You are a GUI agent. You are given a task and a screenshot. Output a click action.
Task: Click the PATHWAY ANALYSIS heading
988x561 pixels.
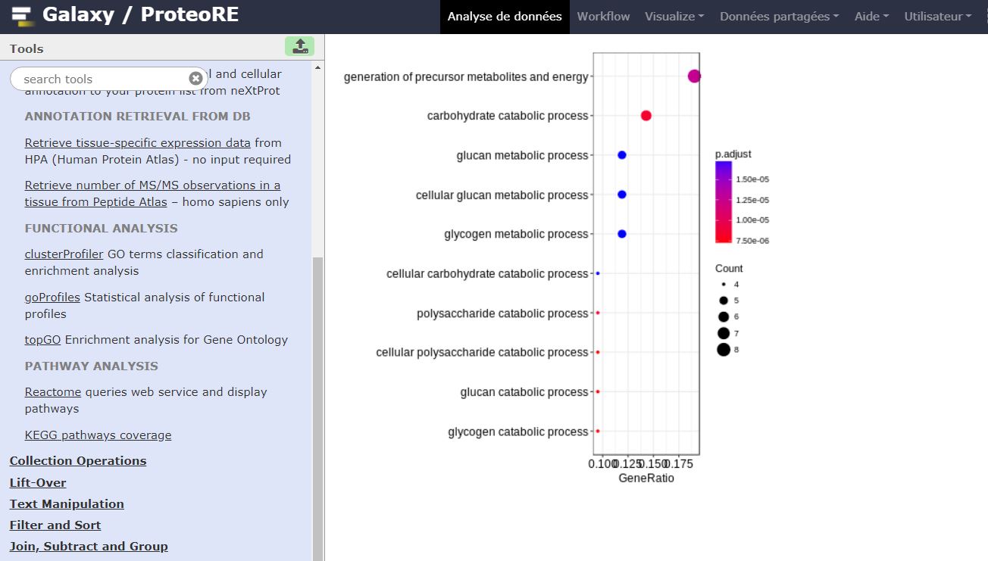(92, 366)
